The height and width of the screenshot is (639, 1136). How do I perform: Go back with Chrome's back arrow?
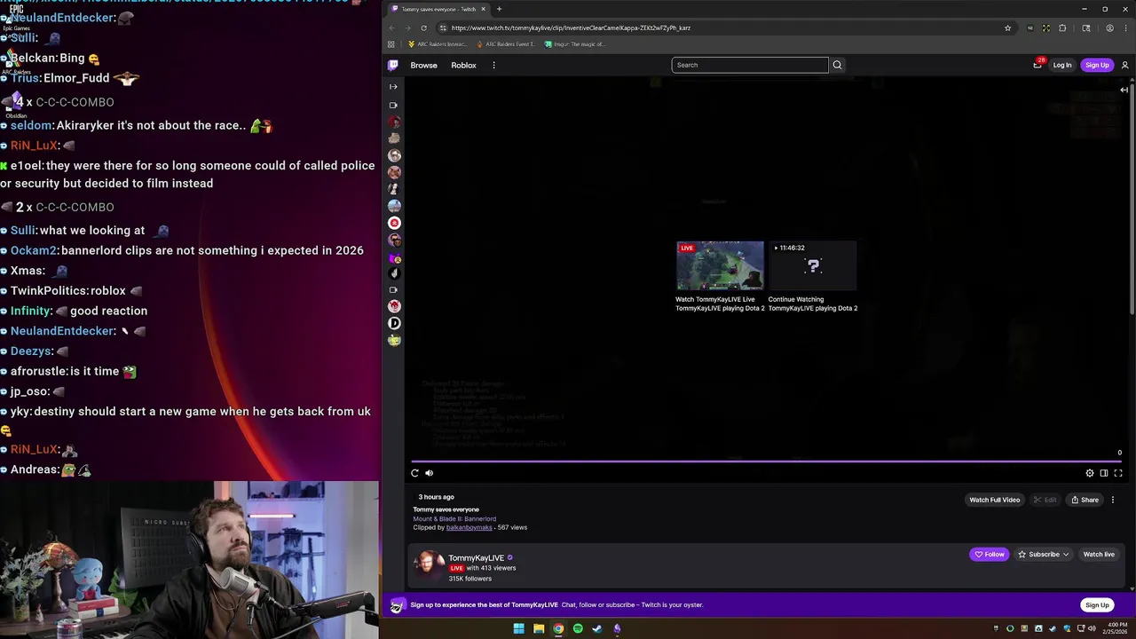point(392,28)
